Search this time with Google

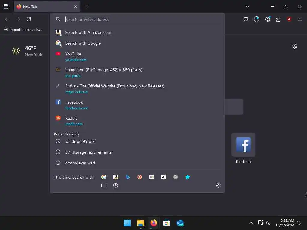pyautogui.click(x=103, y=177)
